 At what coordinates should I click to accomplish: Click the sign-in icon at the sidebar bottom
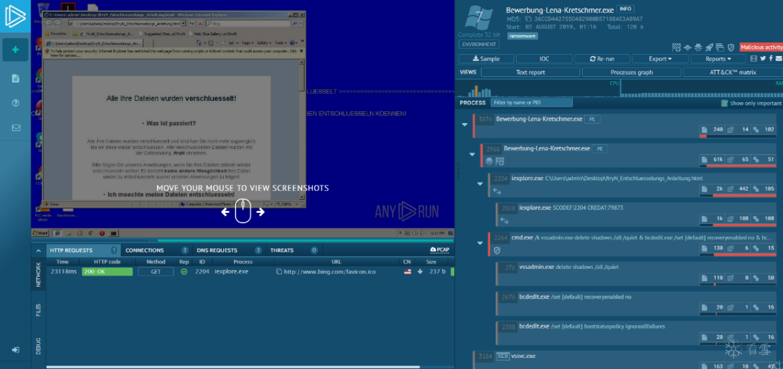15,349
